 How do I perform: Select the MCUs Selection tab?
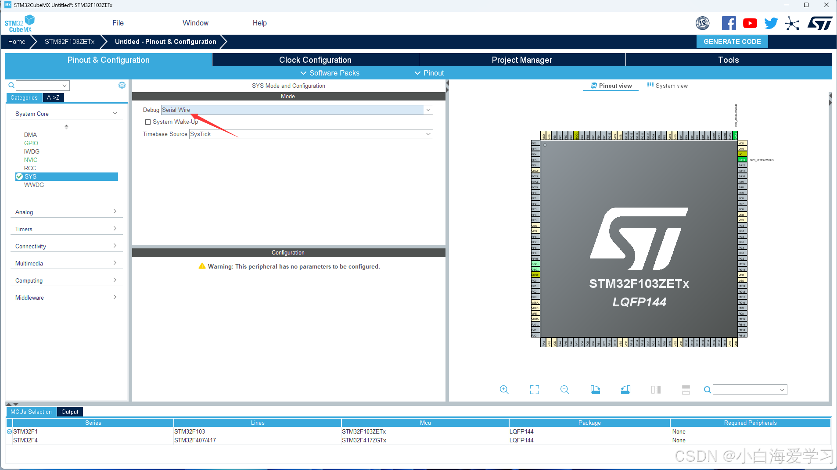[x=31, y=412]
